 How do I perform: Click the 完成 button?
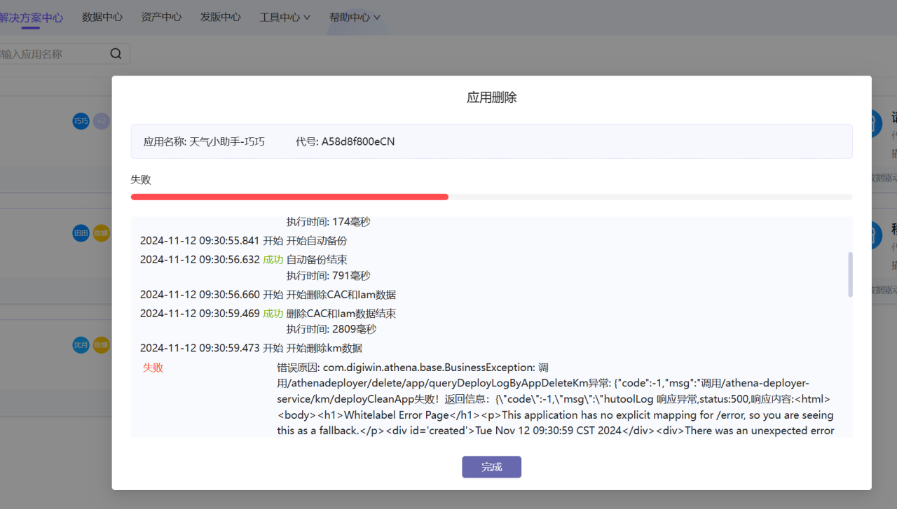(491, 467)
